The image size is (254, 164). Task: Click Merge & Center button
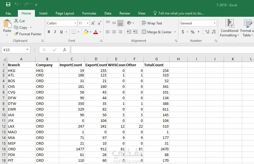click(157, 32)
